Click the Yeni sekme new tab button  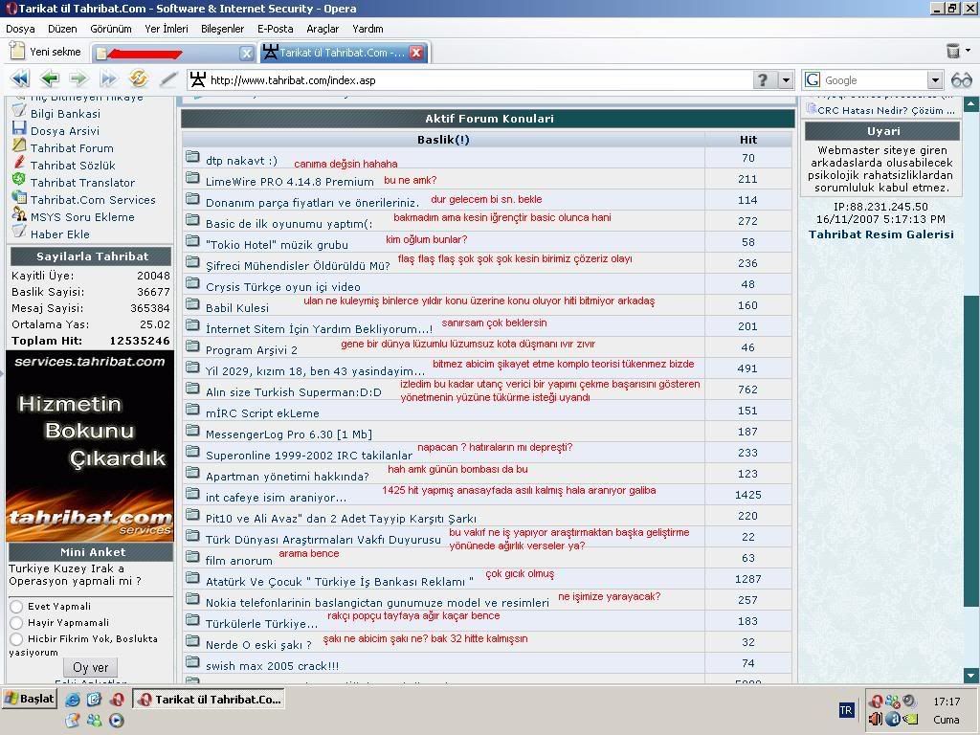46,52
